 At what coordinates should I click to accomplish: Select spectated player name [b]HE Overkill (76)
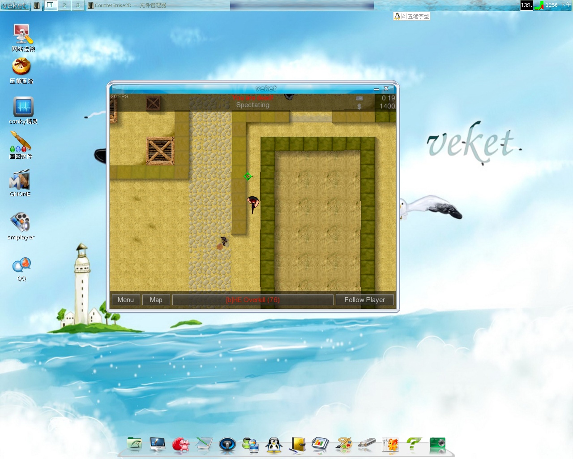tap(253, 300)
